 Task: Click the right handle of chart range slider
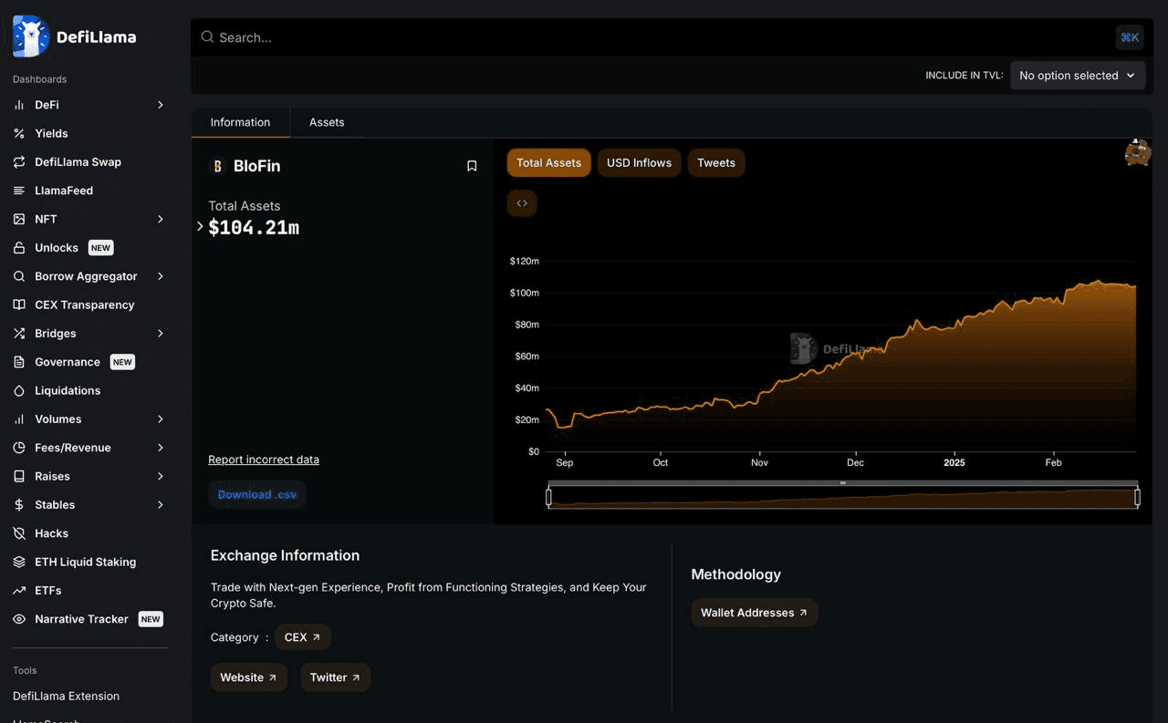[x=1137, y=497]
